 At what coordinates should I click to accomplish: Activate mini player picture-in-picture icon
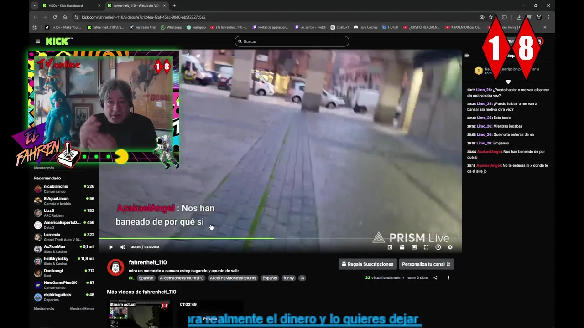[390, 247]
